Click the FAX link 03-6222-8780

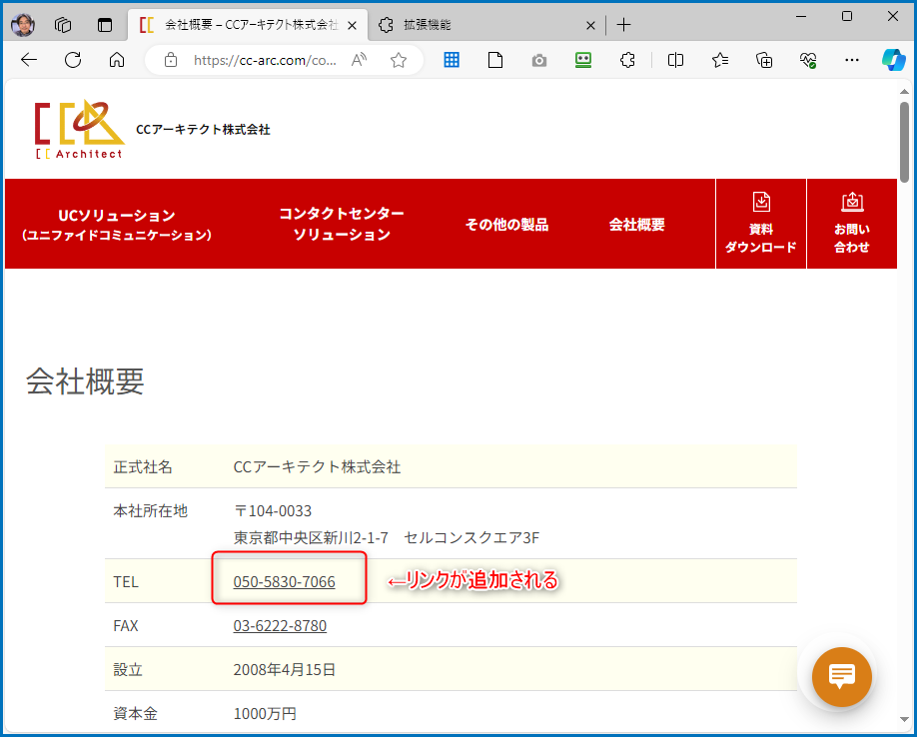(x=280, y=626)
